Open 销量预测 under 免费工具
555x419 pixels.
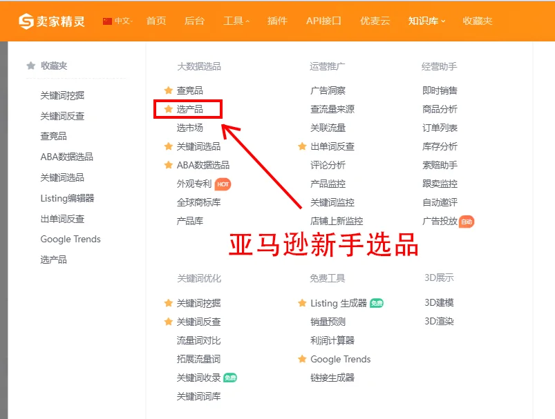click(328, 322)
